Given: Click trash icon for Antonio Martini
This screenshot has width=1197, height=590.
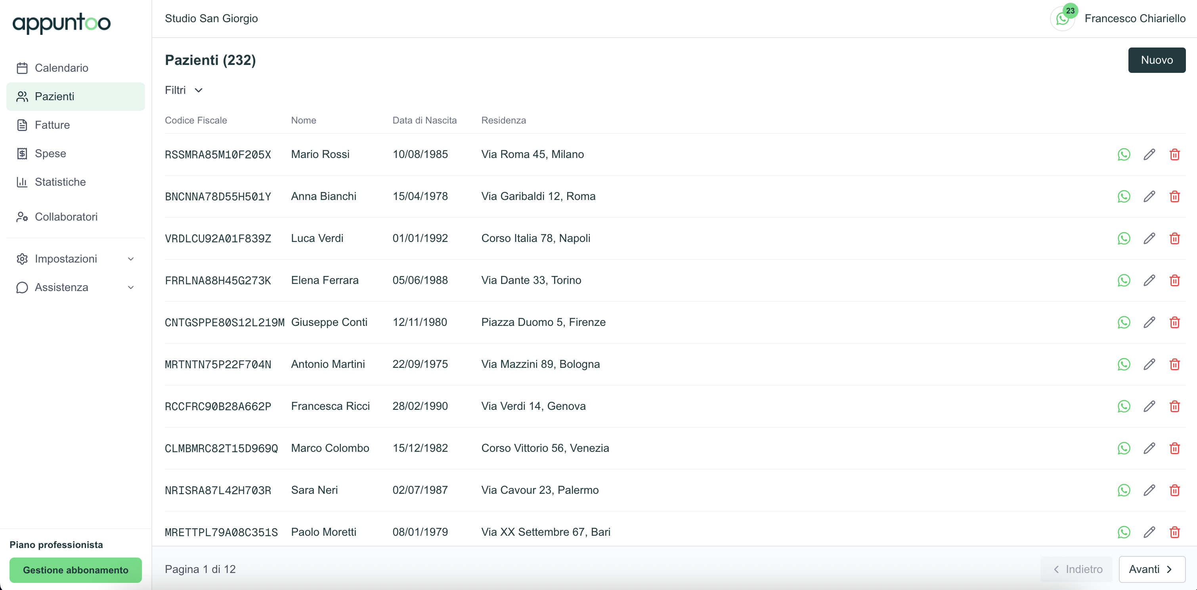Looking at the screenshot, I should 1174,364.
